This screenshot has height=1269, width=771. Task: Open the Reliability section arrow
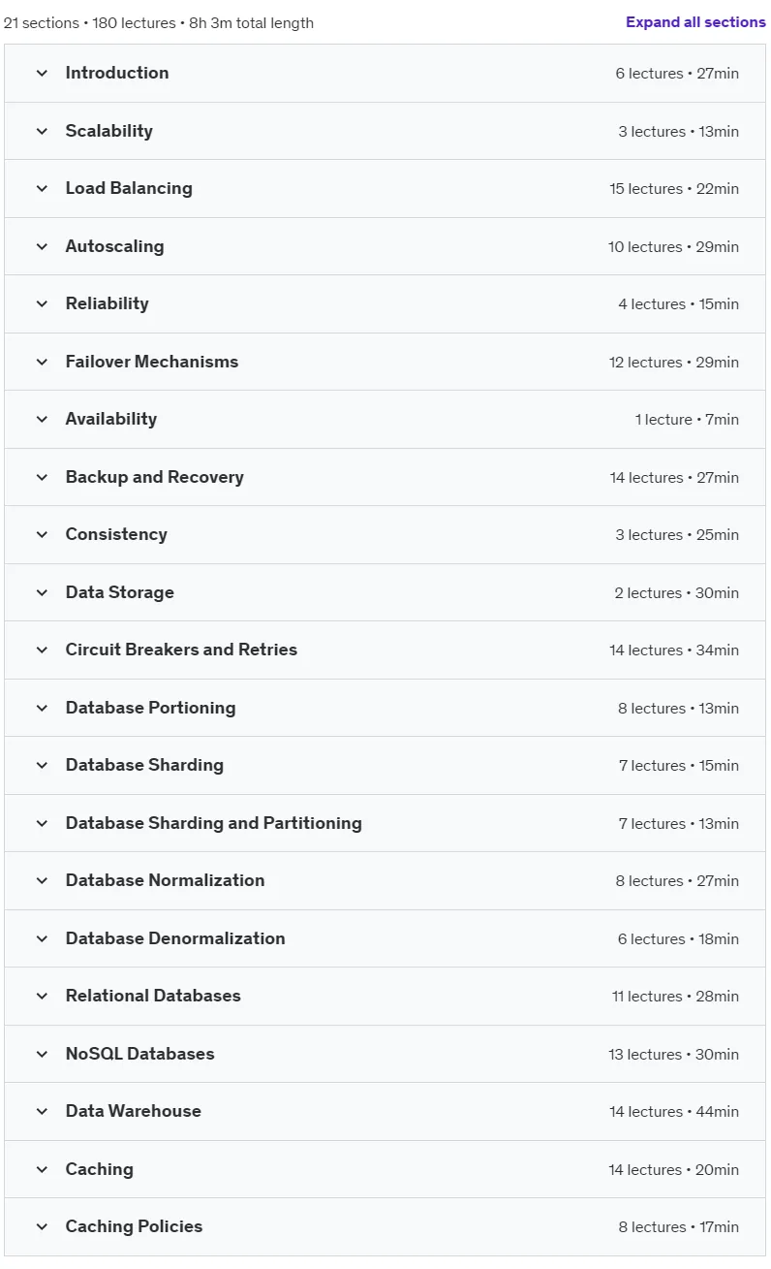(x=42, y=303)
